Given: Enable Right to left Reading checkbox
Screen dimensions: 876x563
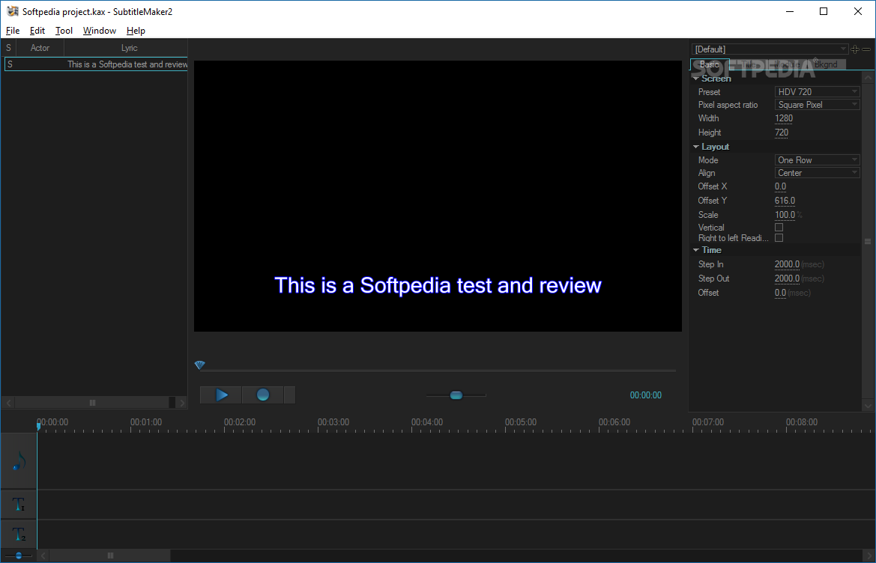Looking at the screenshot, I should 779,237.
